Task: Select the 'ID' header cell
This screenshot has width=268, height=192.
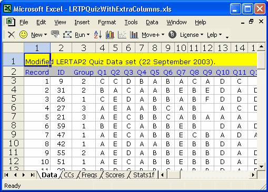Action: point(61,72)
